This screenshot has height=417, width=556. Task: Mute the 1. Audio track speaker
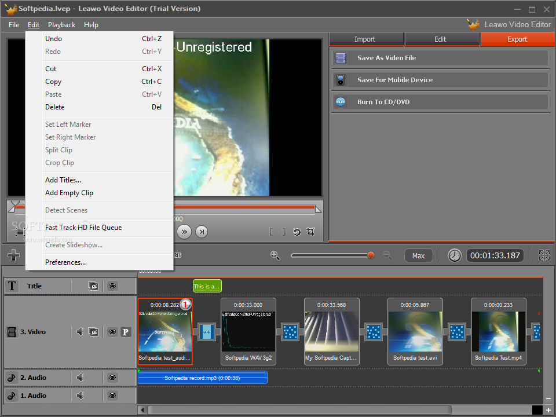coord(80,395)
